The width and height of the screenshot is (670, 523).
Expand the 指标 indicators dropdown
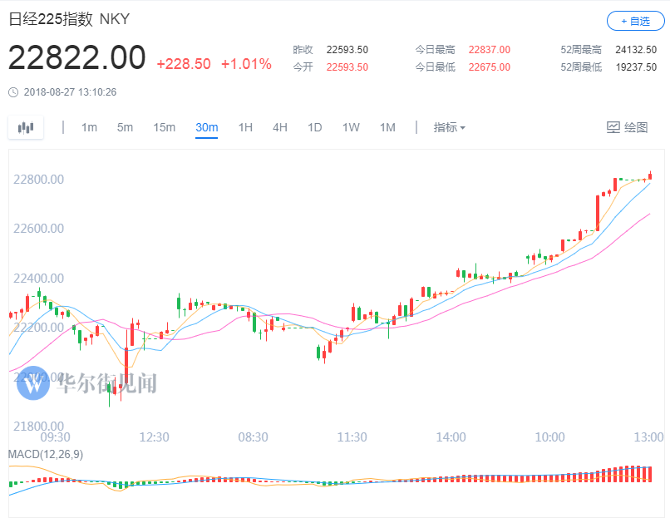coord(449,127)
